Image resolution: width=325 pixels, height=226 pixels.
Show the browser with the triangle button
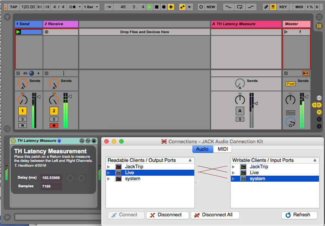[x=7, y=17]
